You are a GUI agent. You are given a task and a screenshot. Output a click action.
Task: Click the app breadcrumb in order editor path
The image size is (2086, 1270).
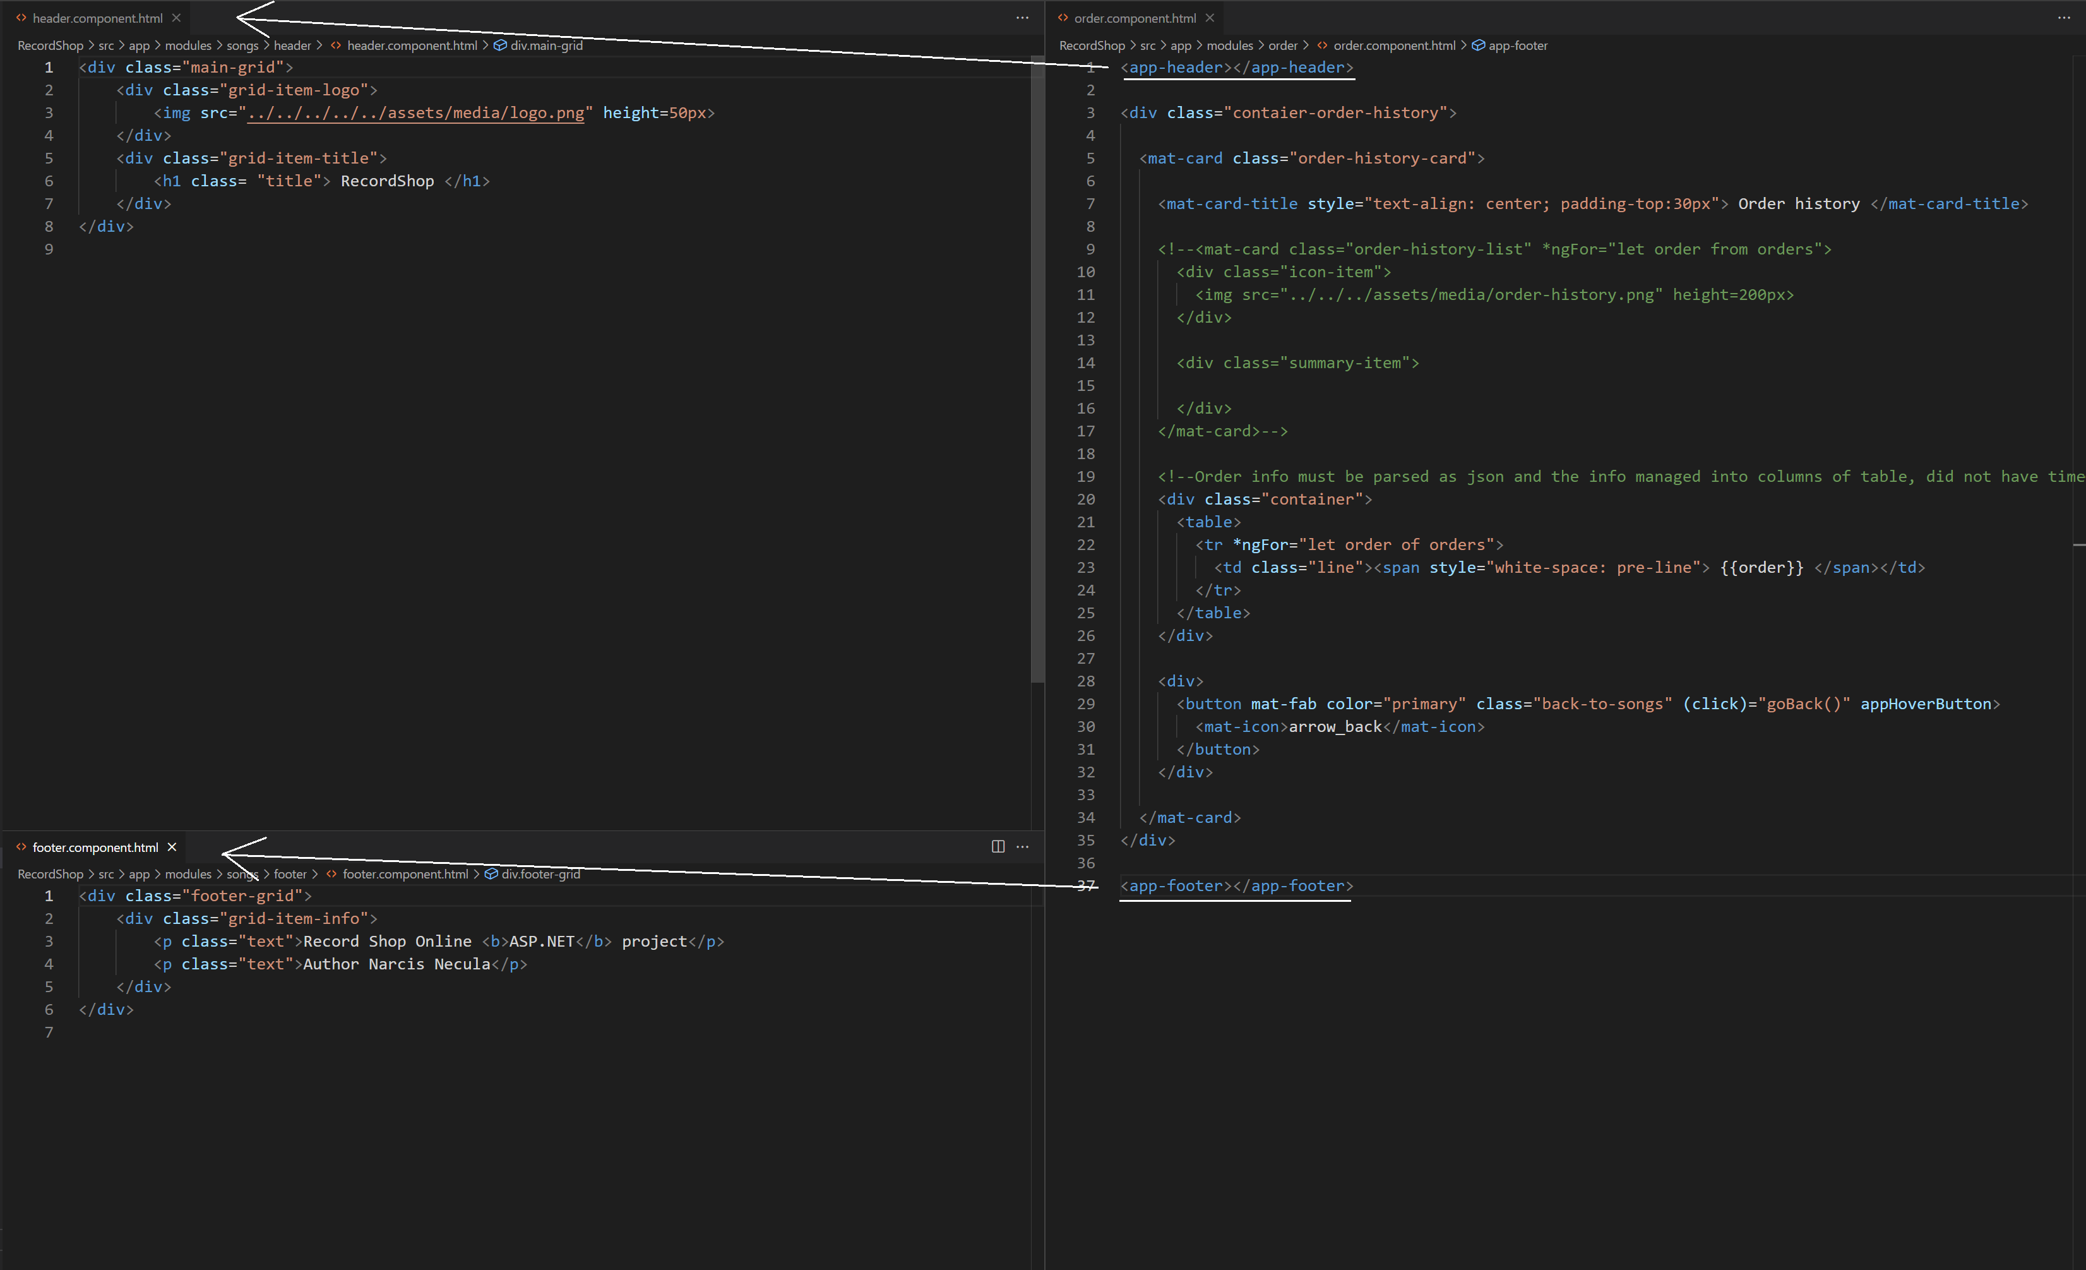1180,45
